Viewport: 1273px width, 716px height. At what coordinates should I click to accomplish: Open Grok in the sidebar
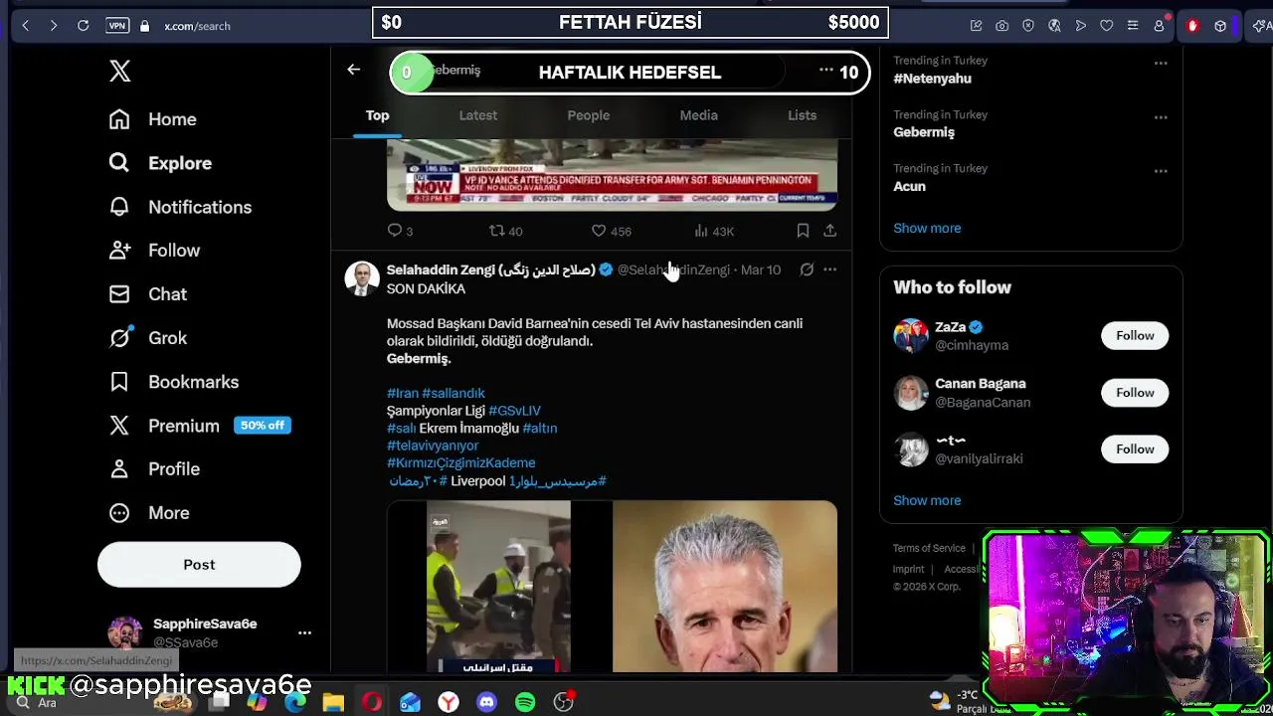tap(148, 338)
